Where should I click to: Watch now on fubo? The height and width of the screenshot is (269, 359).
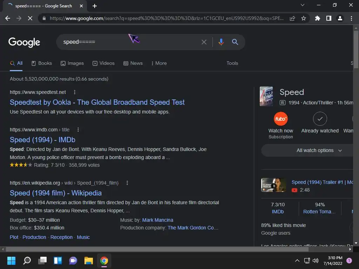point(281,125)
